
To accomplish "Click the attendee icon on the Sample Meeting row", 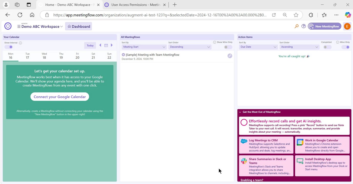I will pyautogui.click(x=230, y=56).
